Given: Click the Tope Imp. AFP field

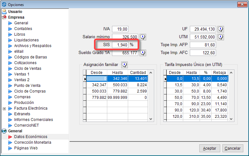Looking at the screenshot, I should click(203, 45).
